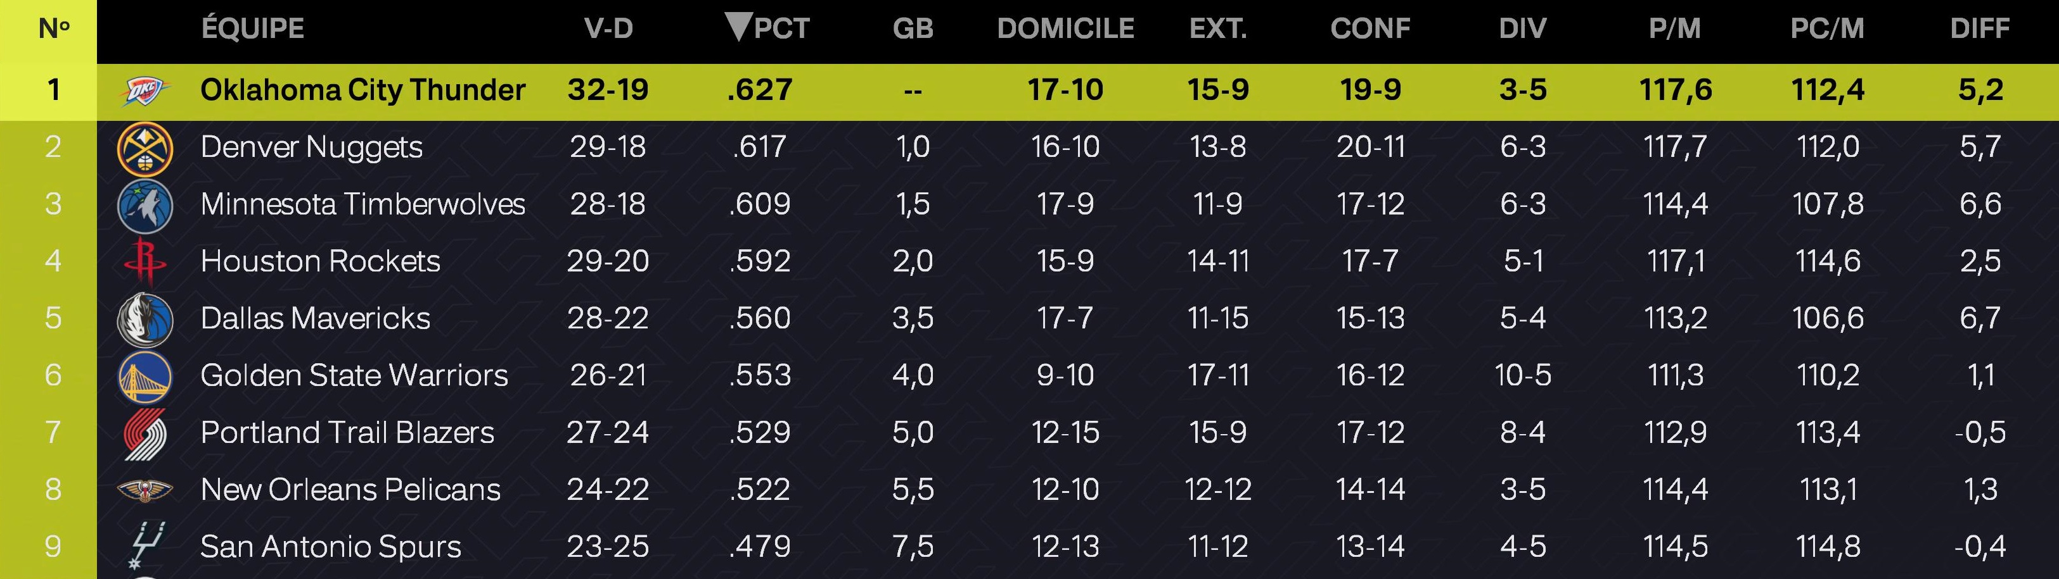Open the Houston Rockets logo
This screenshot has width=2059, height=579.
pyautogui.click(x=144, y=262)
